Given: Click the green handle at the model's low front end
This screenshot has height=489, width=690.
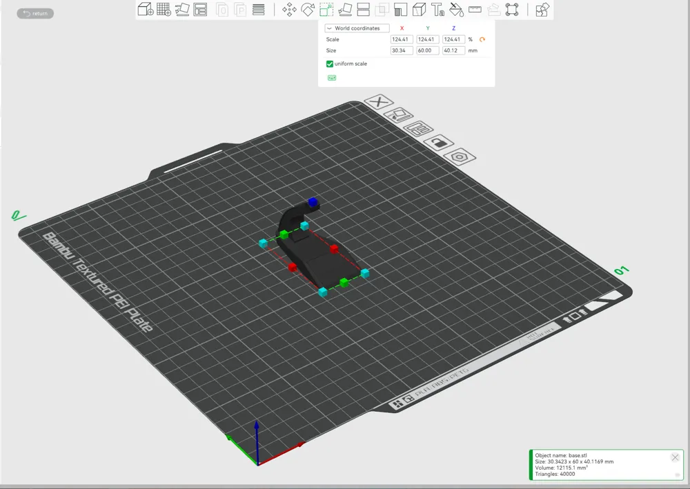Looking at the screenshot, I should coord(344,282).
